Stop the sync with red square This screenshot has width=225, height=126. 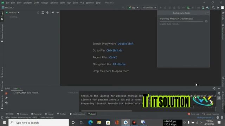(6, 93)
